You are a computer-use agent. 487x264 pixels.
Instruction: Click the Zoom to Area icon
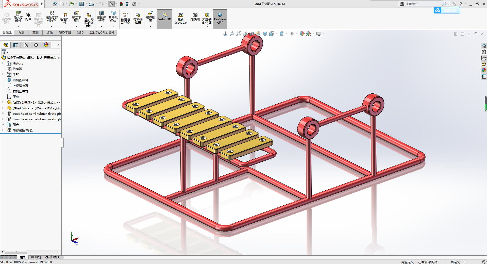pyautogui.click(x=239, y=34)
